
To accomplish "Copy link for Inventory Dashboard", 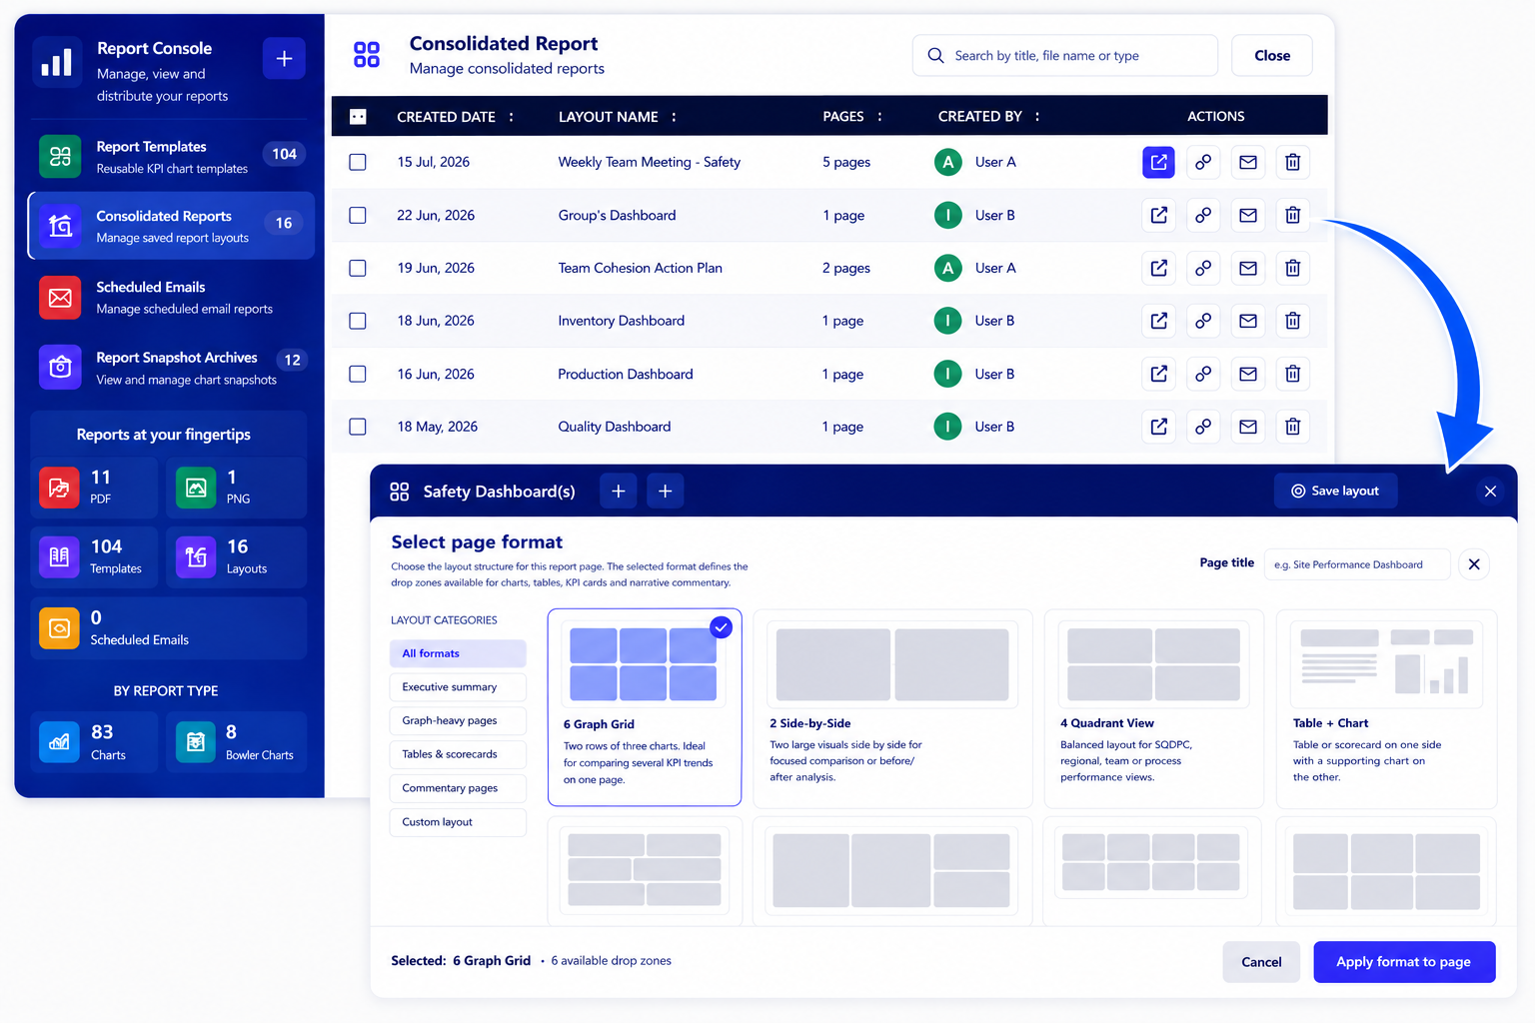I will point(1203,321).
